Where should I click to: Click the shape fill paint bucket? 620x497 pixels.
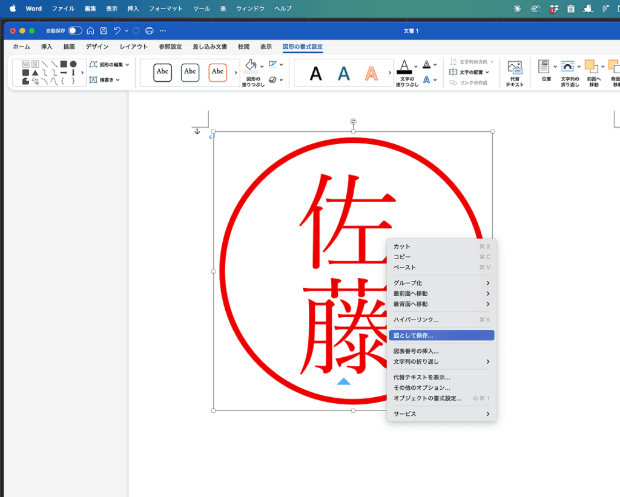tap(251, 66)
